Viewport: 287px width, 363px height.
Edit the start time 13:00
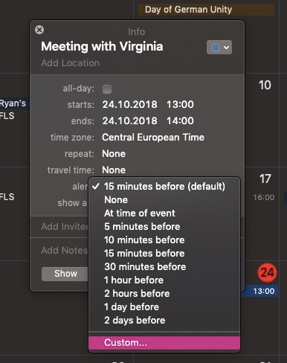(180, 104)
